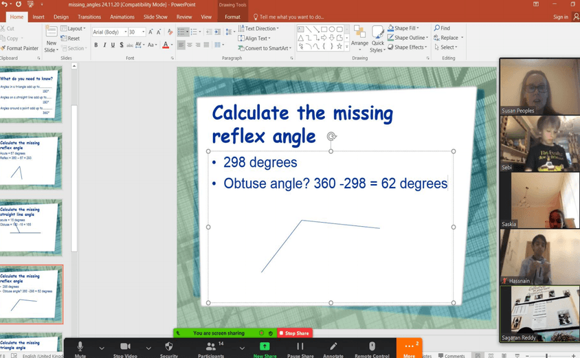Screen dimensions: 580x358
Task: Open the font name dropdown Arial (Body)
Action: coord(109,32)
